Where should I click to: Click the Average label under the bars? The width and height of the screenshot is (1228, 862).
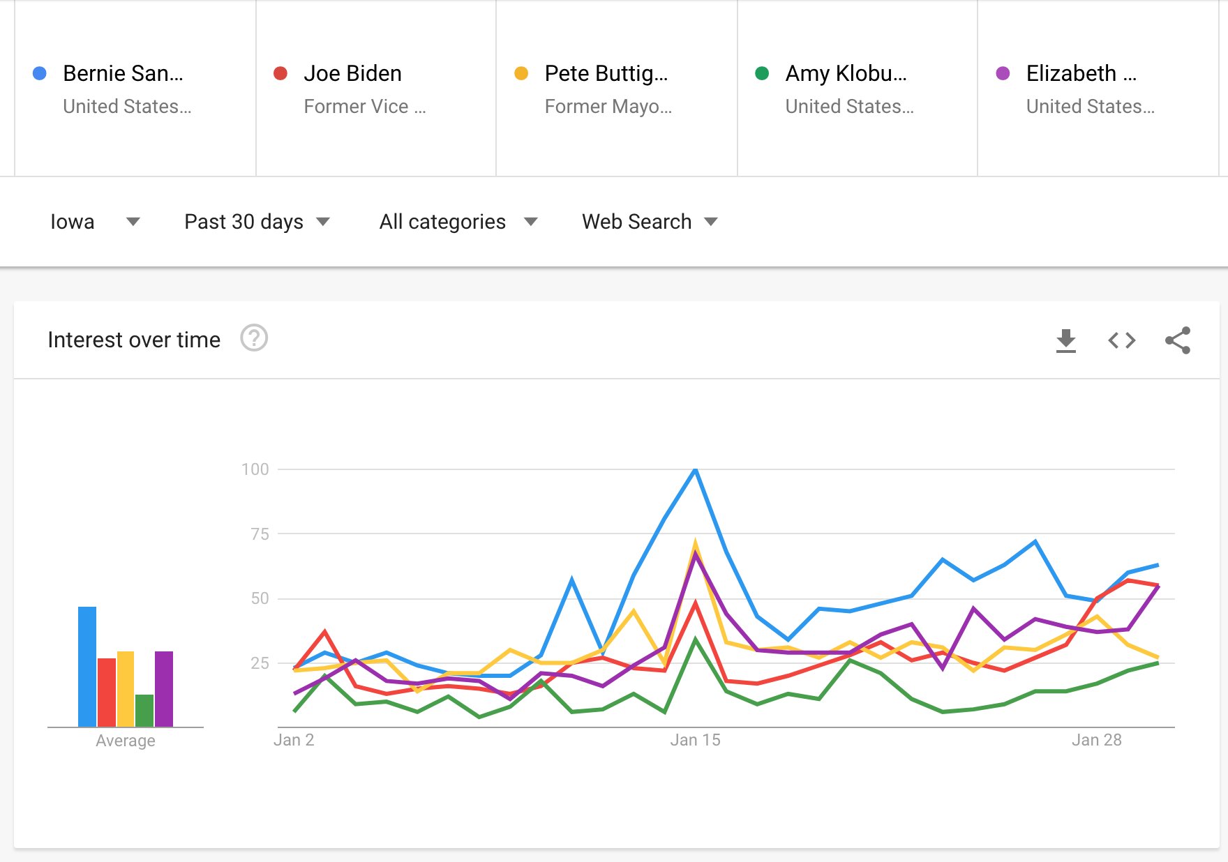126,741
